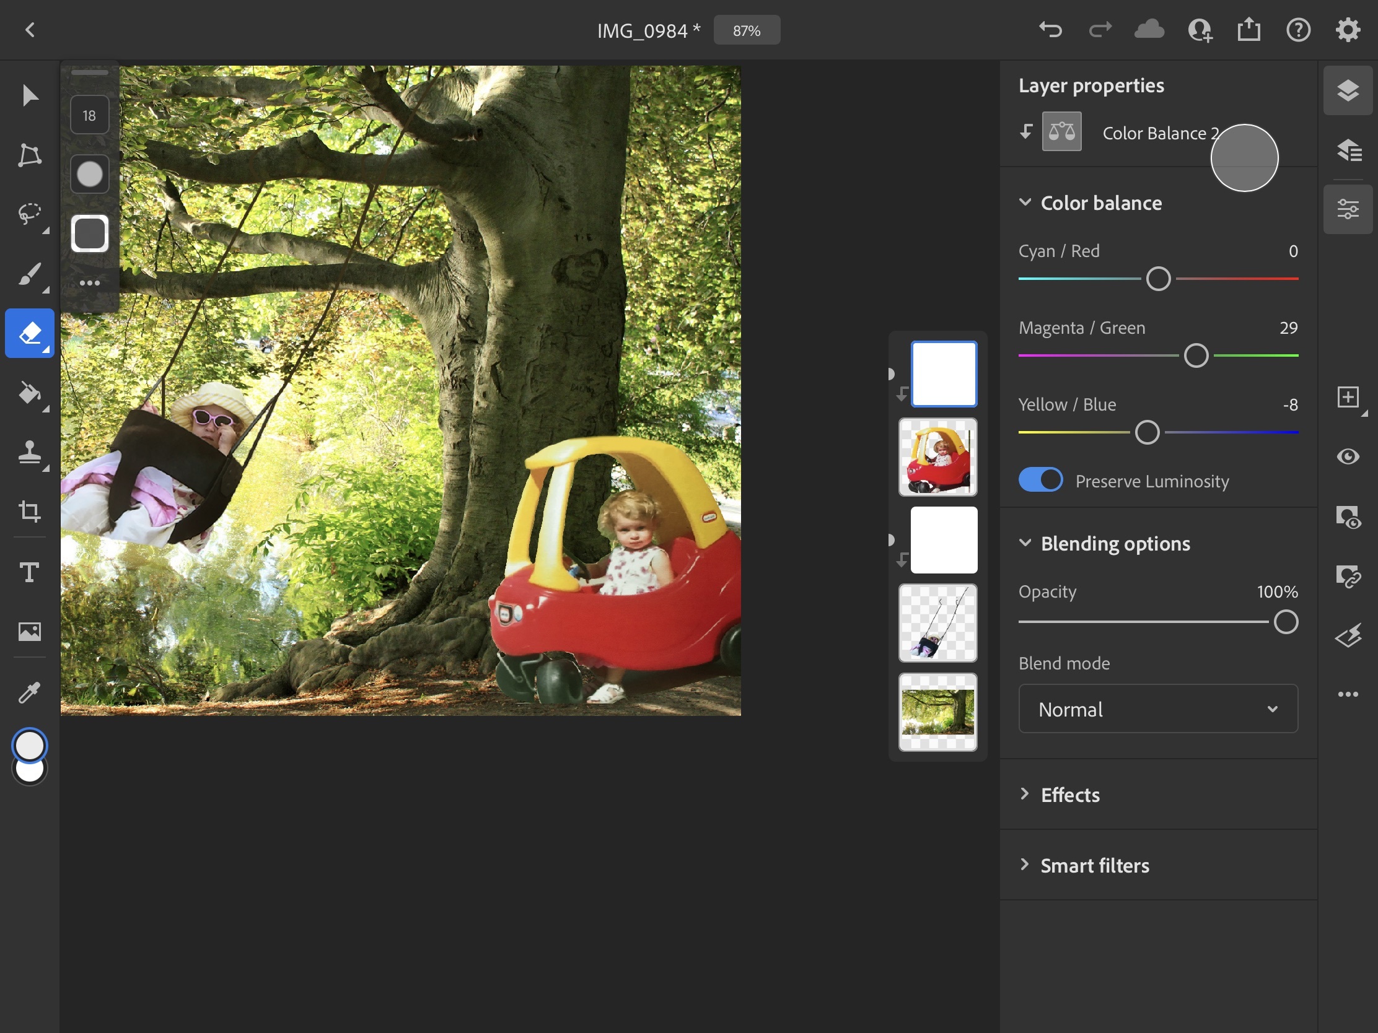This screenshot has width=1378, height=1033.
Task: Click the Opacity slider handle
Action: pyautogui.click(x=1286, y=621)
